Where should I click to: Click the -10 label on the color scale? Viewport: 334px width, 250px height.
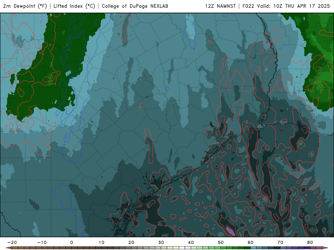coord(42,242)
